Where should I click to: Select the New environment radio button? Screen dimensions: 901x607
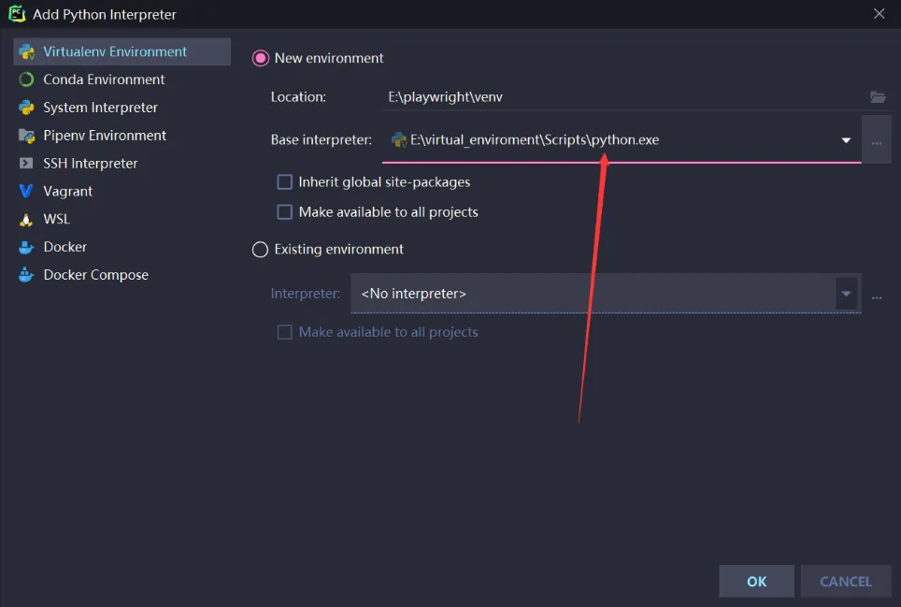[x=261, y=58]
